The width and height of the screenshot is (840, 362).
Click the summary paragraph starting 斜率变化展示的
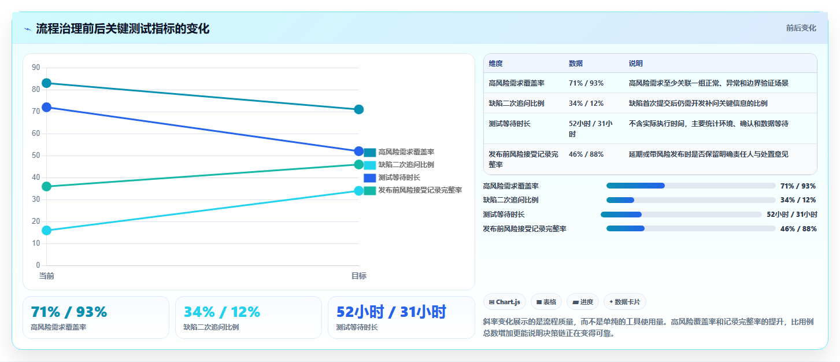pyautogui.click(x=648, y=327)
